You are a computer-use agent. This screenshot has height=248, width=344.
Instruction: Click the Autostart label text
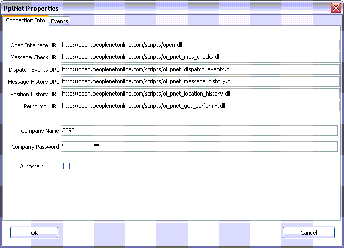click(32, 166)
